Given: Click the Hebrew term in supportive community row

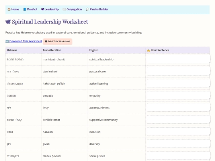Looking at the screenshot, I should 14,120.
